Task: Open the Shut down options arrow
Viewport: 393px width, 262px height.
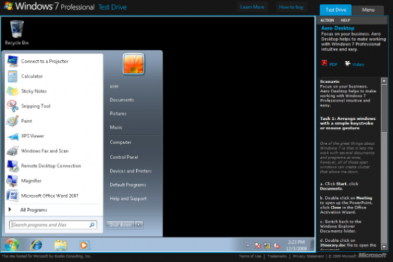Action: 139,225
